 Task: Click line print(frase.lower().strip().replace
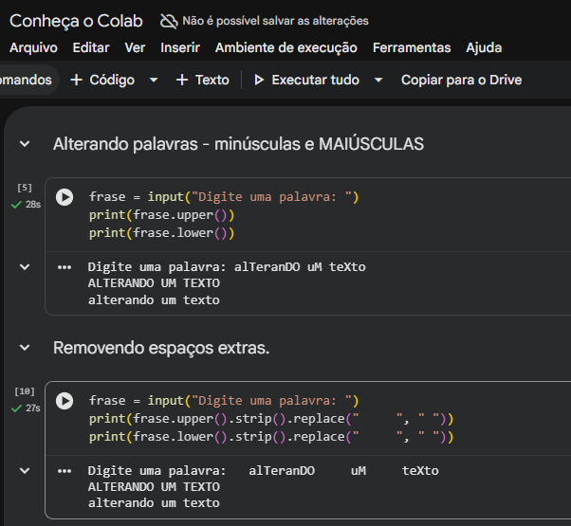(271, 437)
